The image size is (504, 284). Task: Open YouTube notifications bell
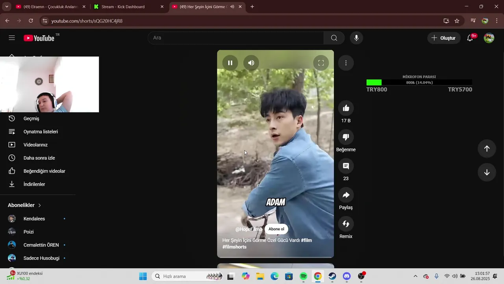point(470,38)
